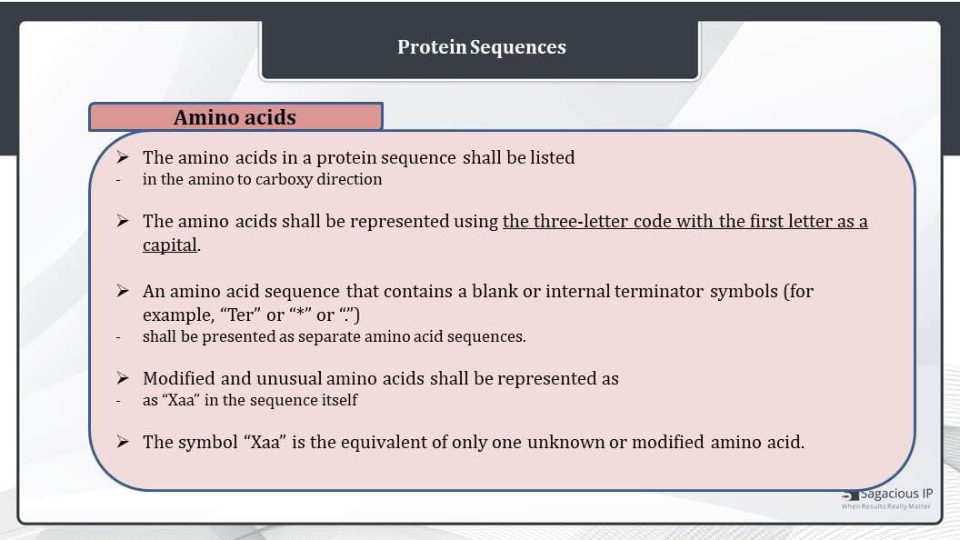
Task: Select the Amino acids heading label
Action: tap(235, 117)
